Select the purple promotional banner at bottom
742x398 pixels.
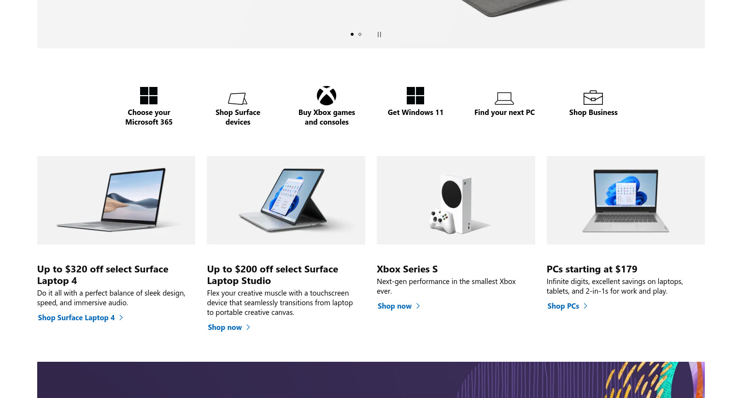tap(371, 380)
